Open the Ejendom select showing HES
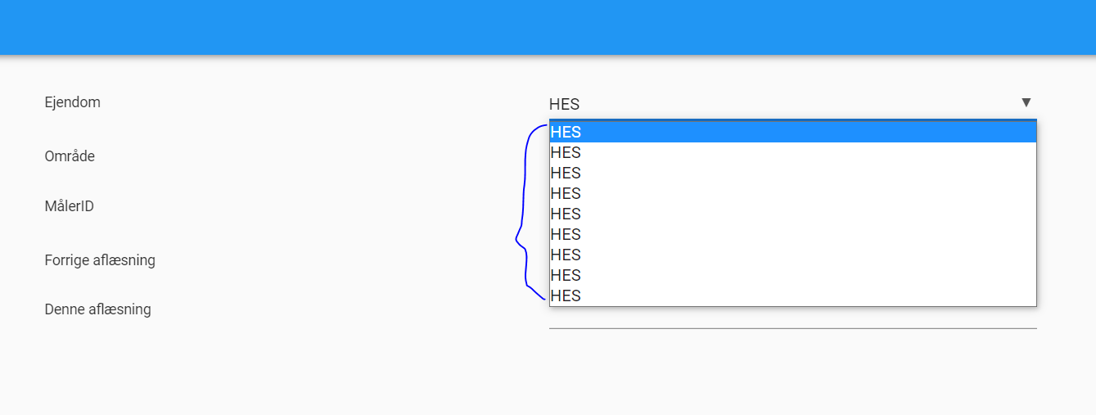Viewport: 1096px width, 415px height. point(792,104)
